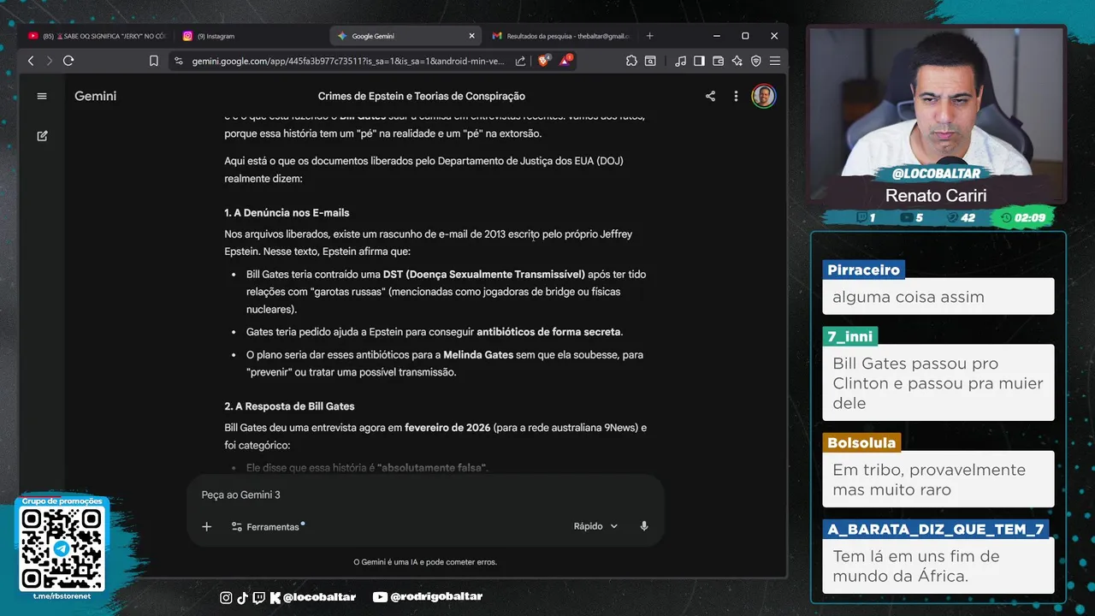Click bold text "antibióticos de forma secreta"

pyautogui.click(x=549, y=332)
